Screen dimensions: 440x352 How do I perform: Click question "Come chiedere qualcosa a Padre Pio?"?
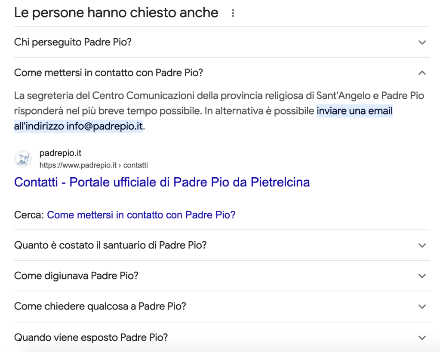[x=100, y=306]
